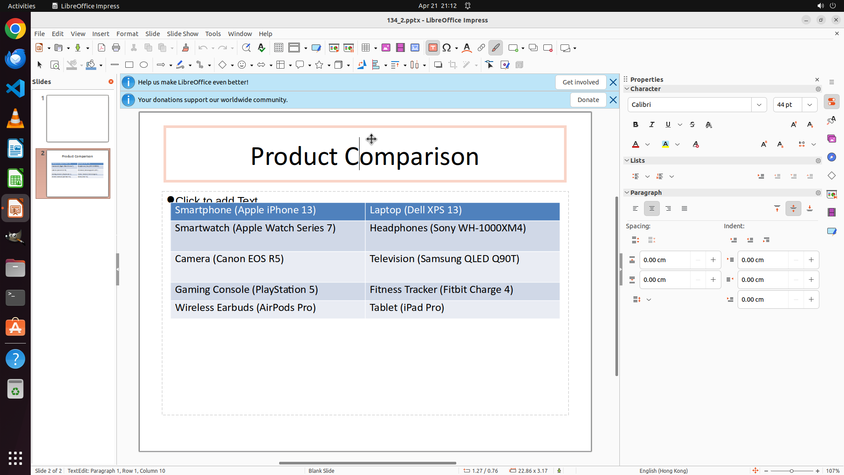Select the Rectangle shape tool
The width and height of the screenshot is (844, 475).
tap(129, 65)
